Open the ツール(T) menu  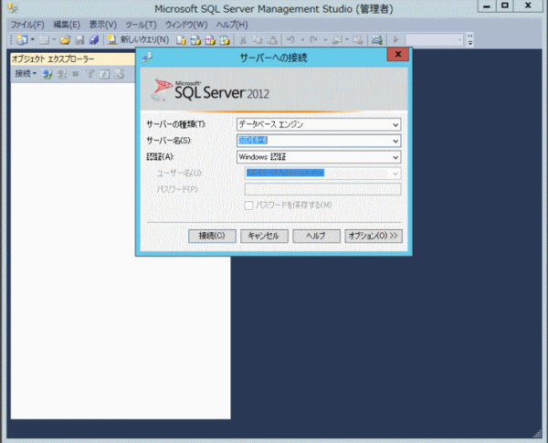click(x=141, y=25)
